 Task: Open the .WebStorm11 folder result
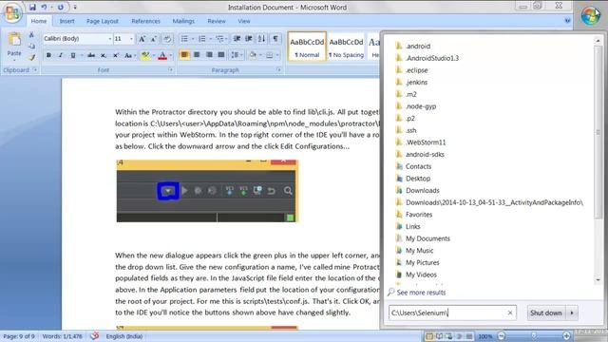click(426, 142)
